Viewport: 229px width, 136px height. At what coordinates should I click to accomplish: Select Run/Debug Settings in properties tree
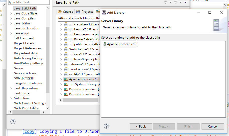click(29, 63)
